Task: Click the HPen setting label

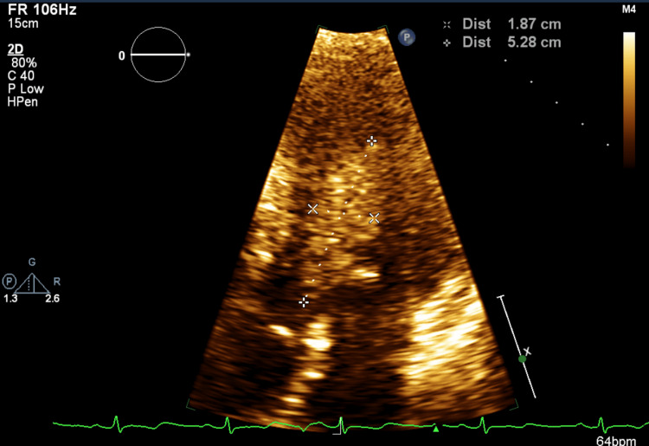Action: (22, 102)
